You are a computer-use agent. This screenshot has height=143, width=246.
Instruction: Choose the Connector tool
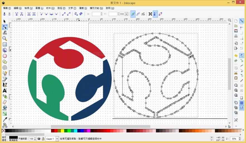coord(5,125)
